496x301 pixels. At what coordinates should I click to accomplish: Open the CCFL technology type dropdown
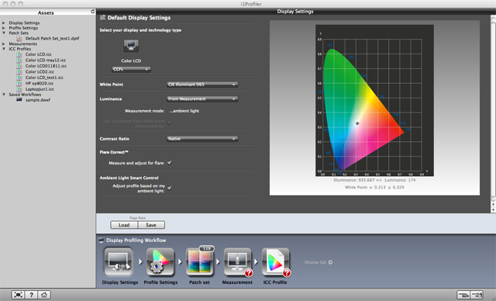click(x=131, y=69)
